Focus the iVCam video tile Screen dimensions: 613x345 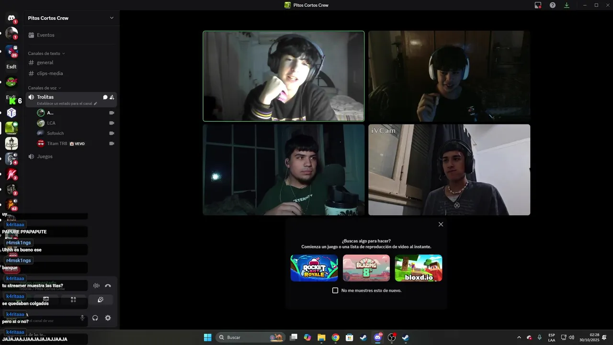[449, 170]
